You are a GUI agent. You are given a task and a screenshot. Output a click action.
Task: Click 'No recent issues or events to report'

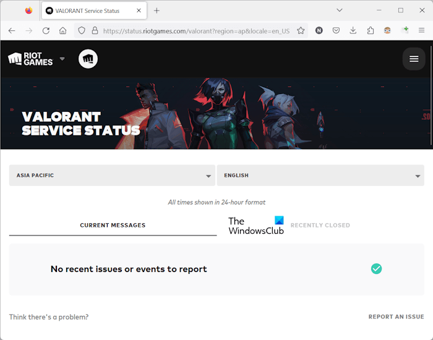tap(129, 269)
